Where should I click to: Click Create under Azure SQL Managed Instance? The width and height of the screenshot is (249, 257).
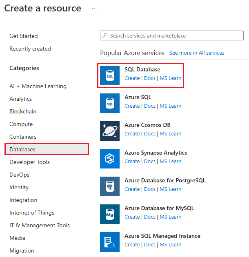pos(132,244)
